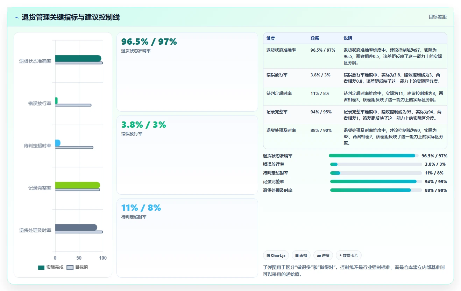The image size is (461, 291).
Task: Click 错误放行率 in the table's first column
Action: click(277, 75)
